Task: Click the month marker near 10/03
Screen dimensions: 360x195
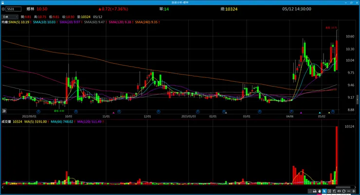Action: pyautogui.click(x=76, y=111)
